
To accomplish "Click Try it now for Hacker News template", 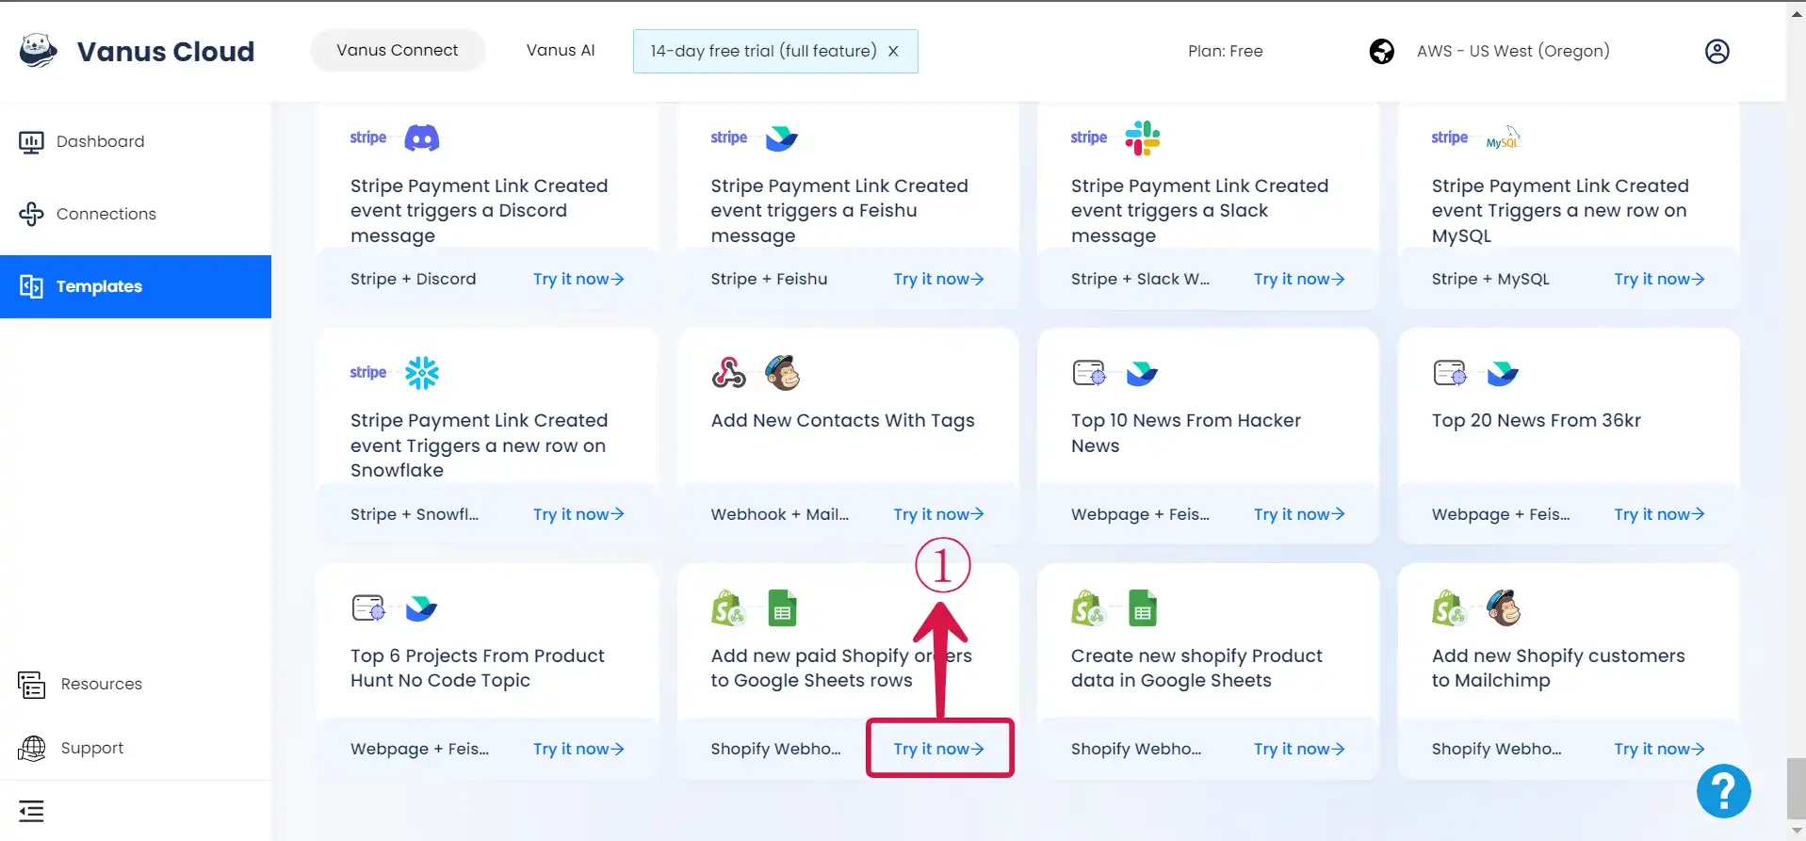I will [x=1299, y=514].
